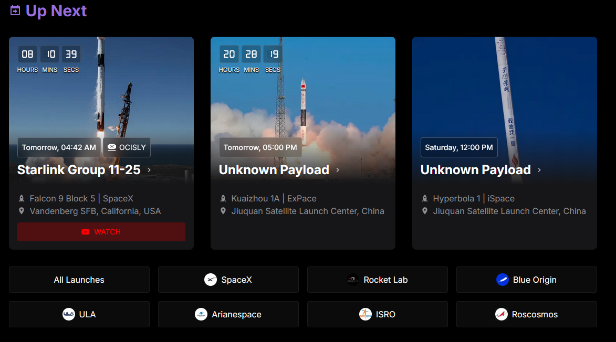Screen dimensions: 616x342
Task: Click the location pin on the Hyperbola 1 card
Action: coord(425,211)
